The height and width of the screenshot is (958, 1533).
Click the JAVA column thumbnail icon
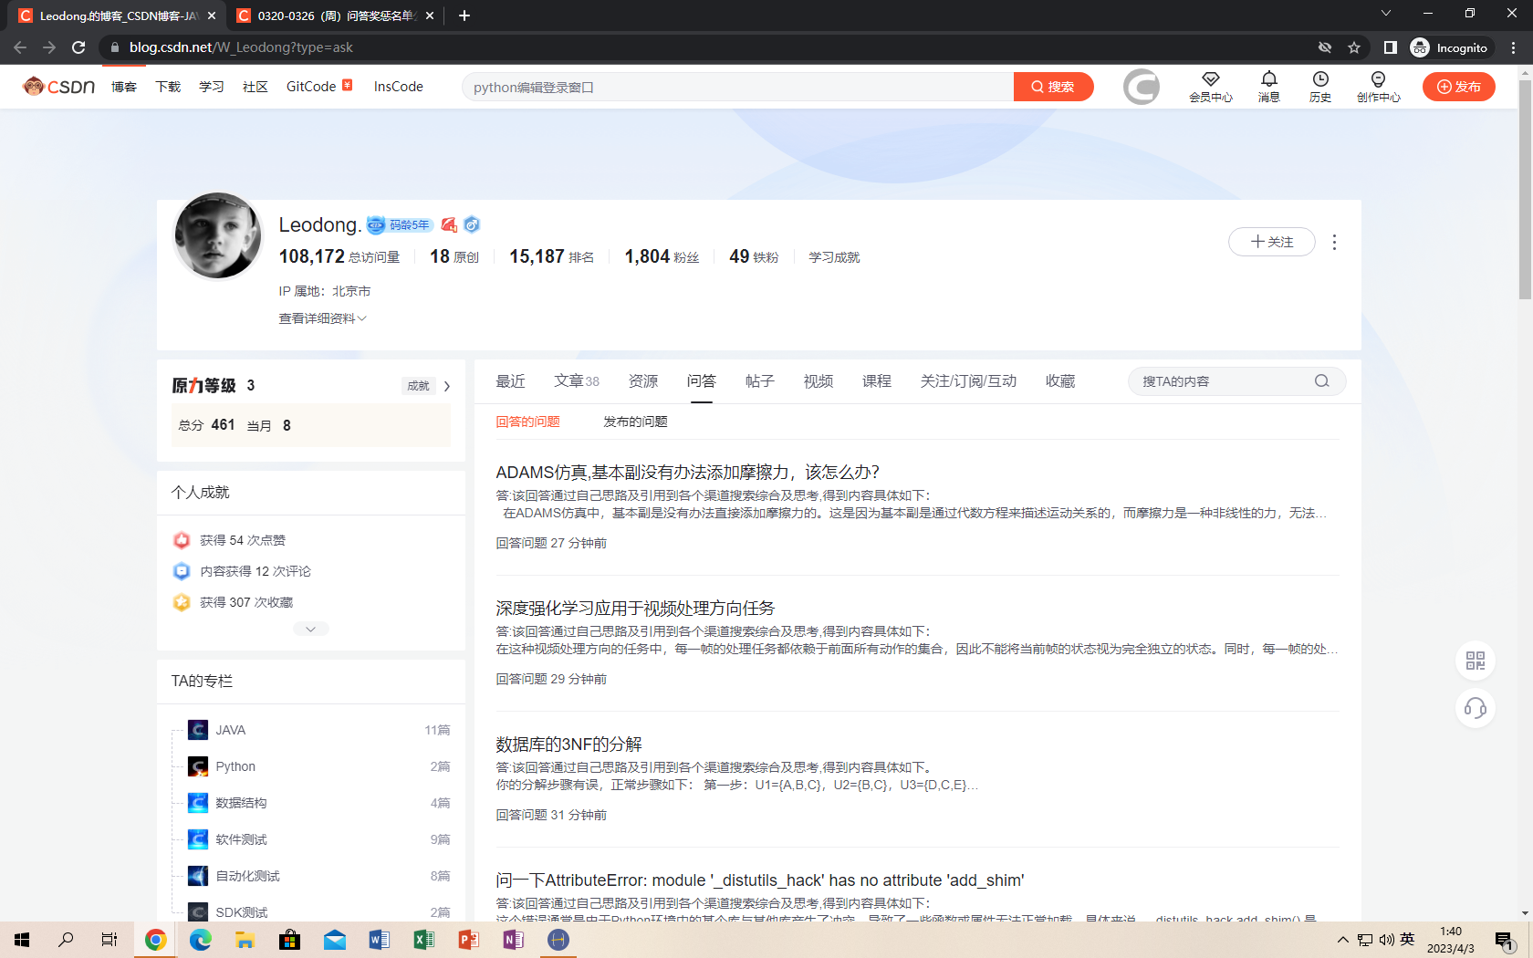point(198,730)
